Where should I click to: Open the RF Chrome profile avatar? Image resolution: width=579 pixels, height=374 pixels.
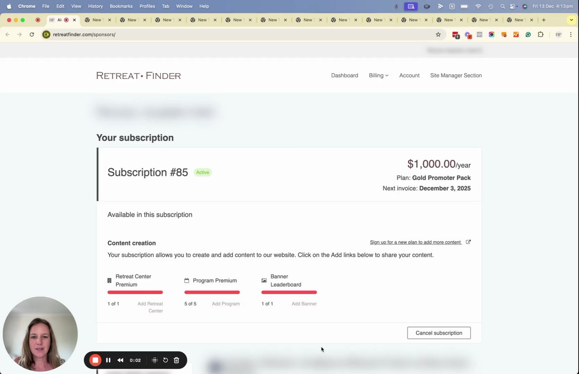pyautogui.click(x=559, y=34)
